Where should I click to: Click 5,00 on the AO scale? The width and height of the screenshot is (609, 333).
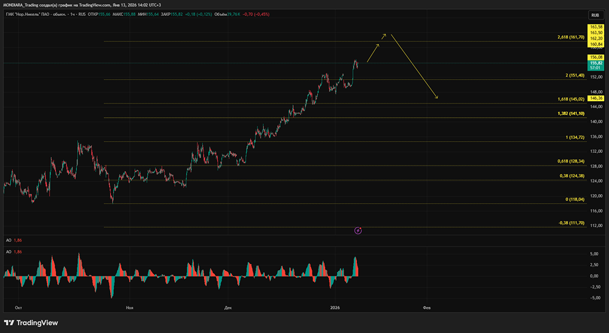594,254
